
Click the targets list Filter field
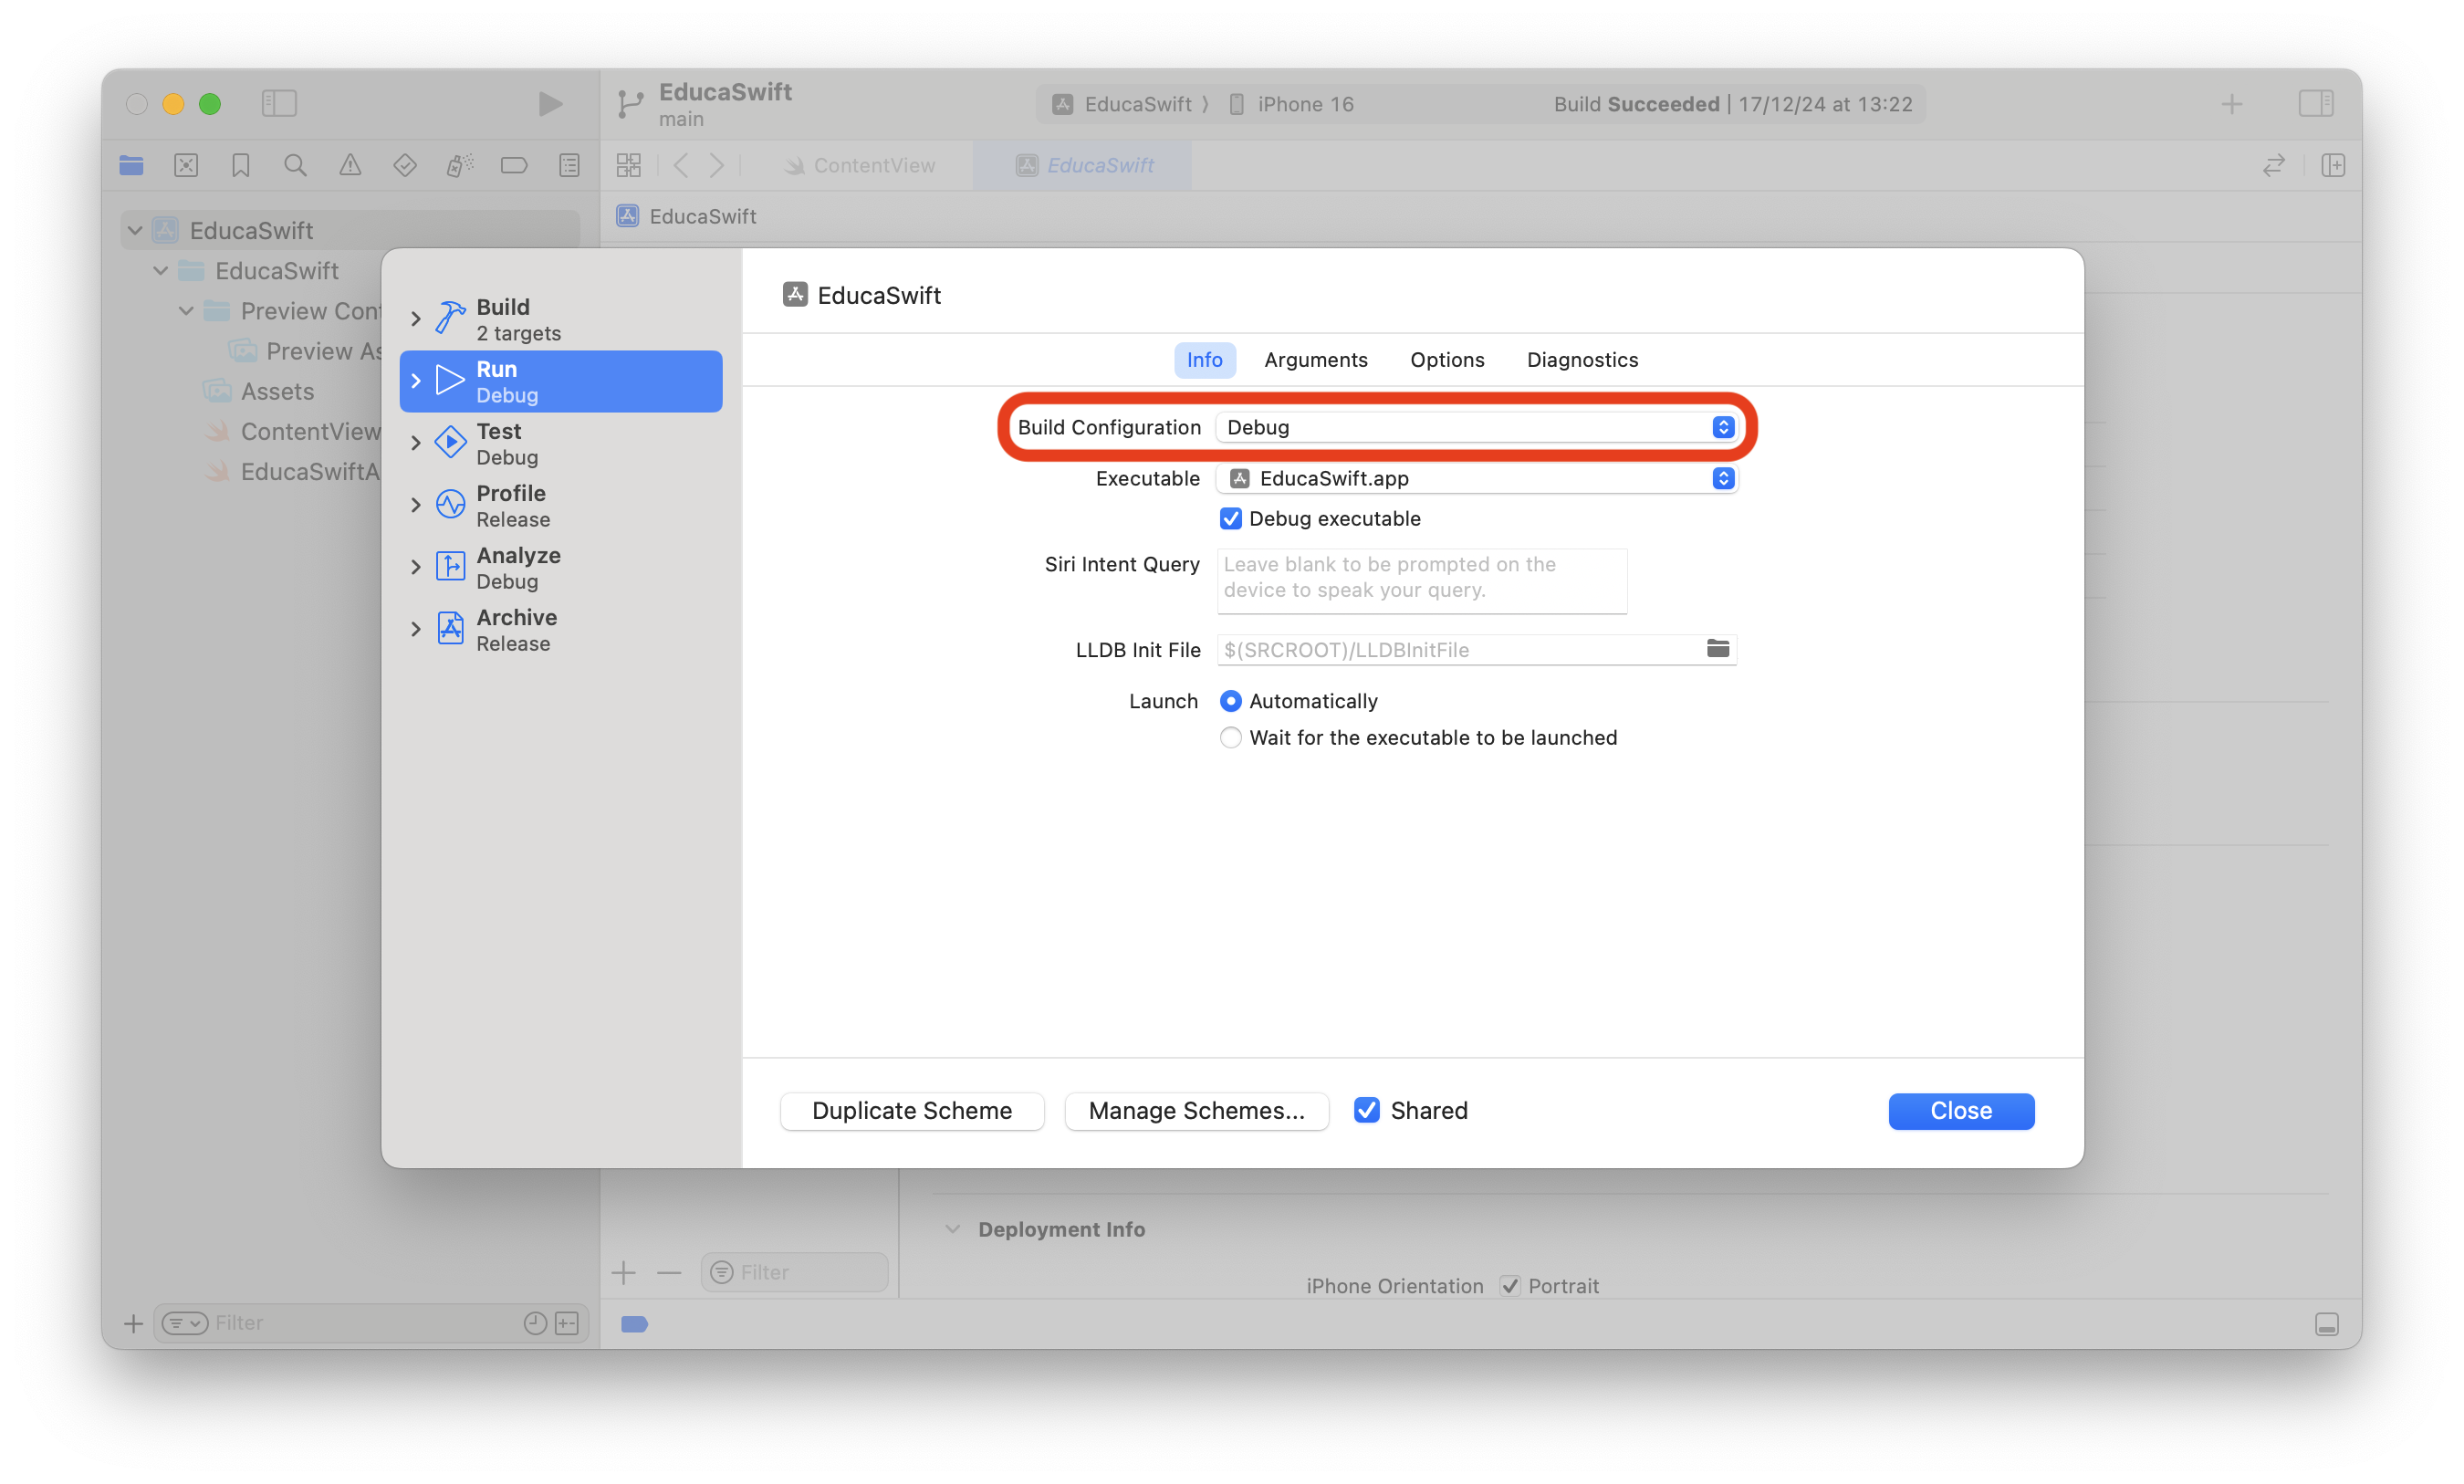point(794,1272)
